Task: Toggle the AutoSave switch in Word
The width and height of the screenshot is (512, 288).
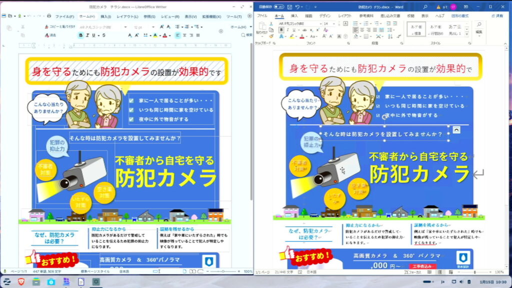Action: click(x=278, y=7)
